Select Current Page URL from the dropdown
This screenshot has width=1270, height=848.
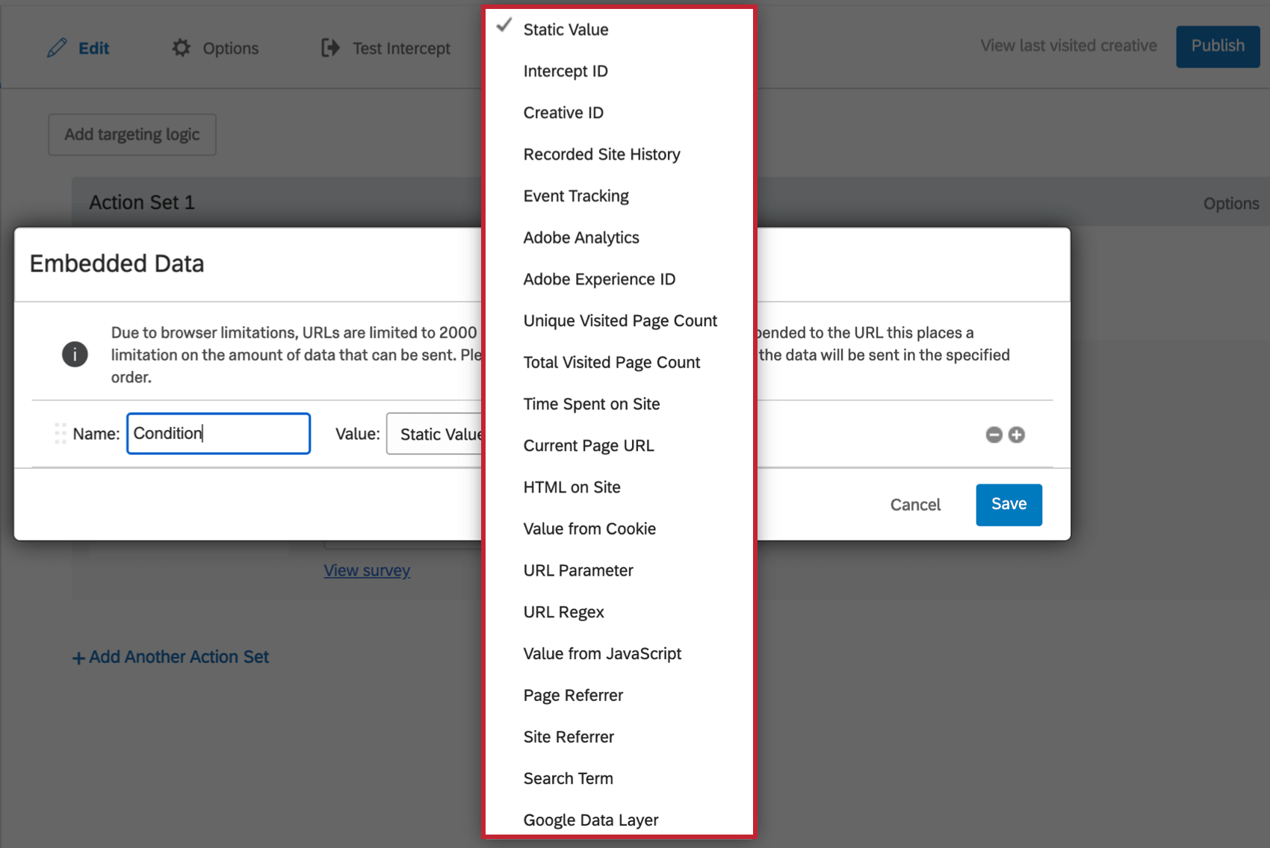589,445
